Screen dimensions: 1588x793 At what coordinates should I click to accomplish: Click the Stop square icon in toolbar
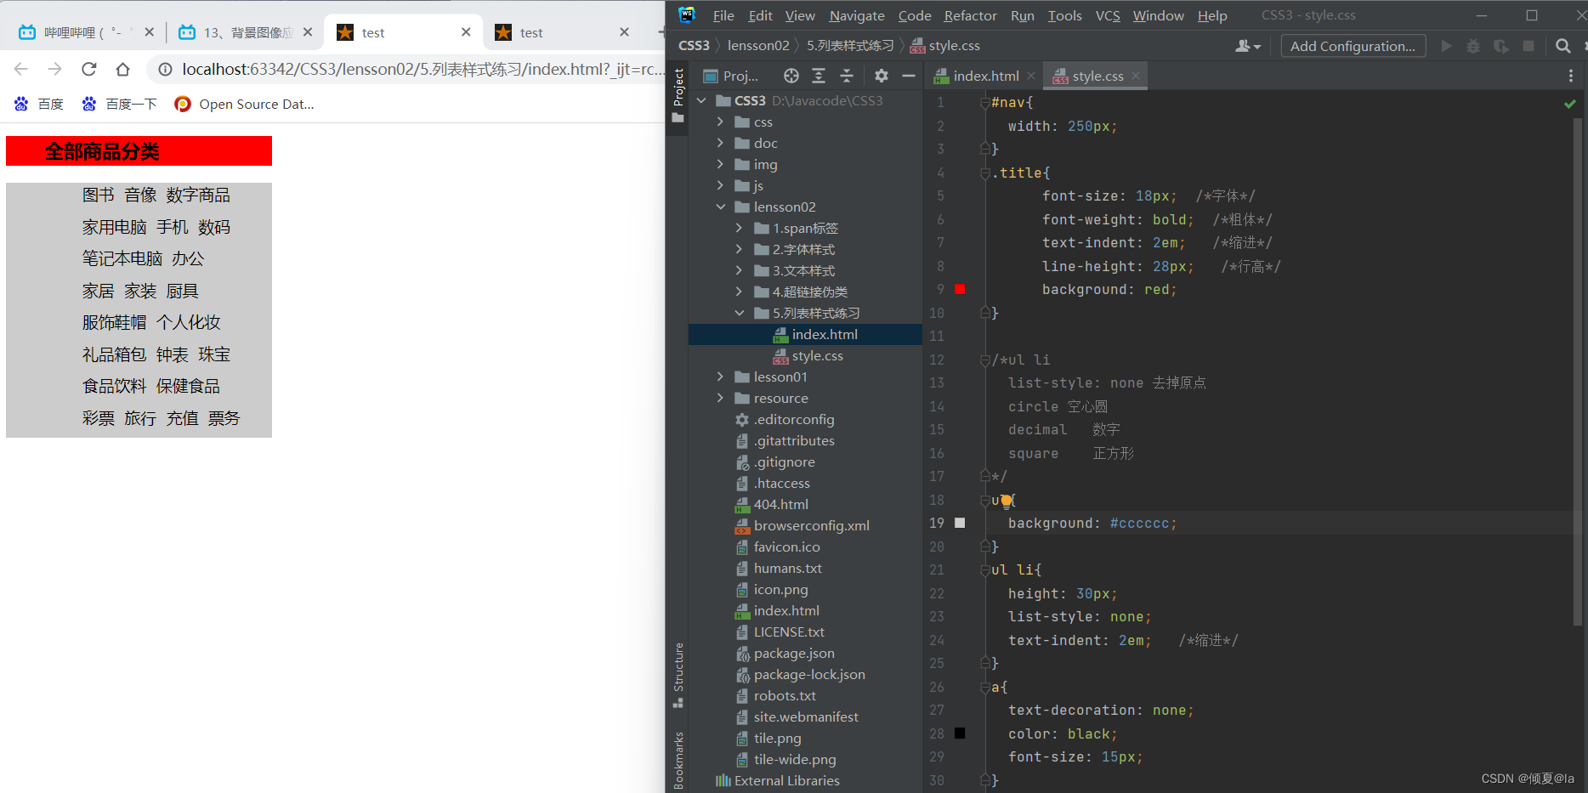[1528, 46]
